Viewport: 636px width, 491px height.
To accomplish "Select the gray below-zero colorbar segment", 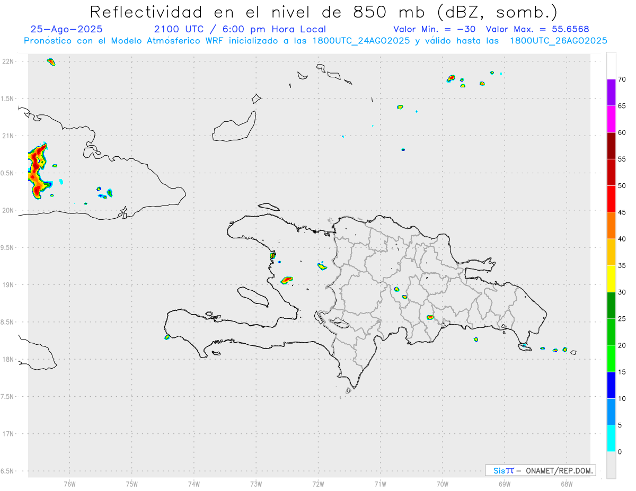I will tap(611, 465).
